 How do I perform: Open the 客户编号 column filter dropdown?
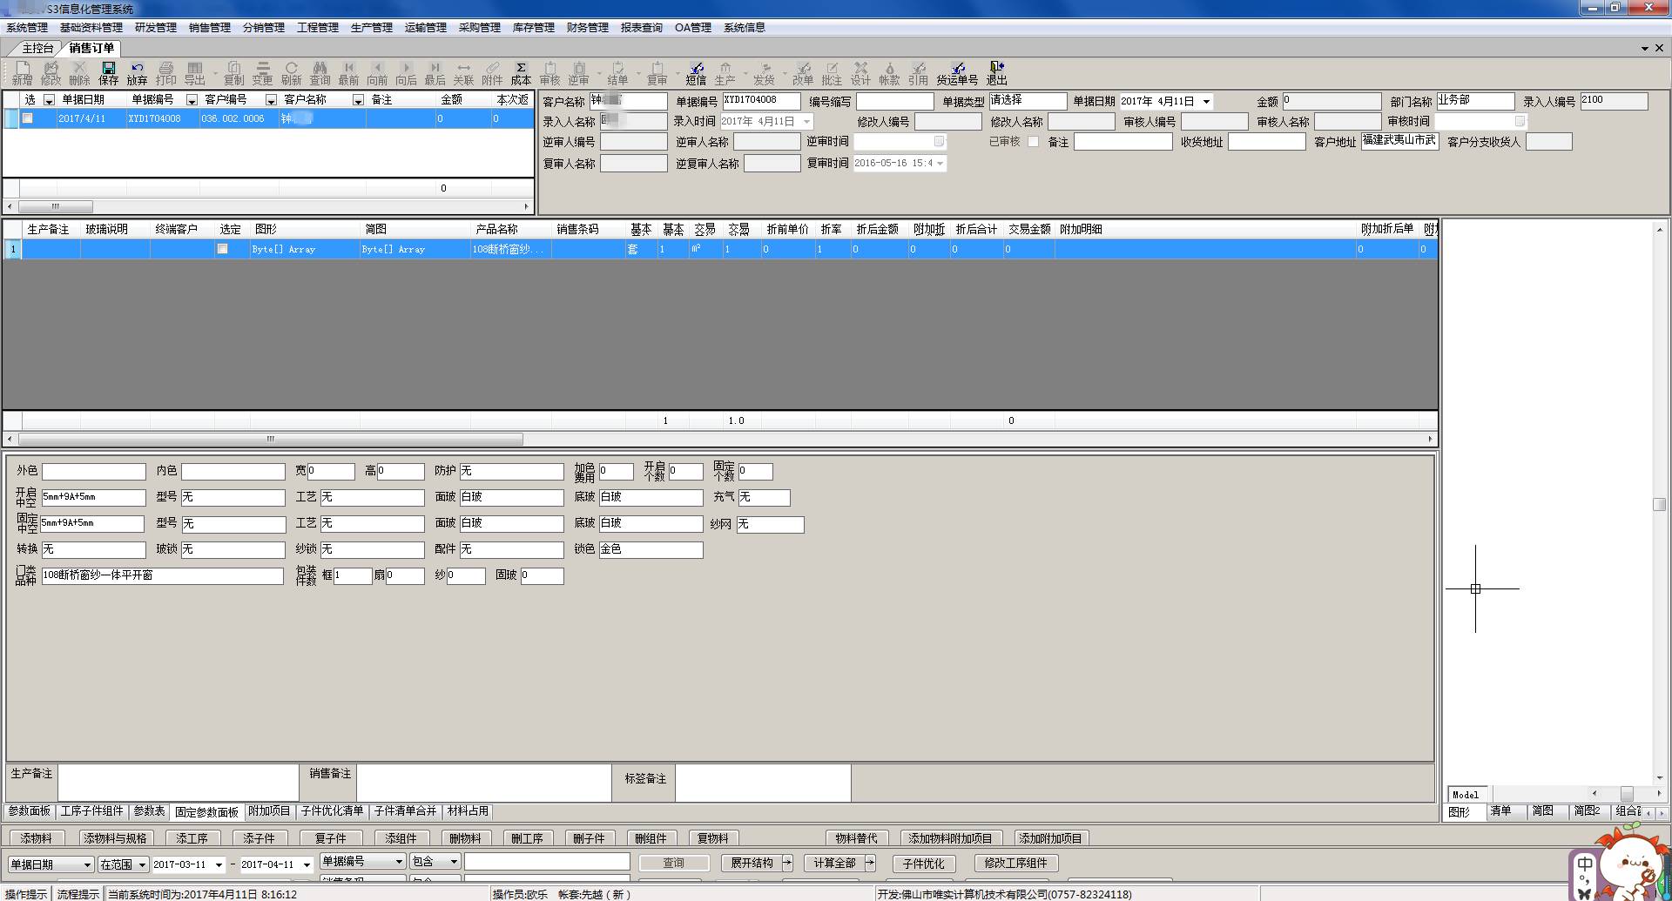271,100
